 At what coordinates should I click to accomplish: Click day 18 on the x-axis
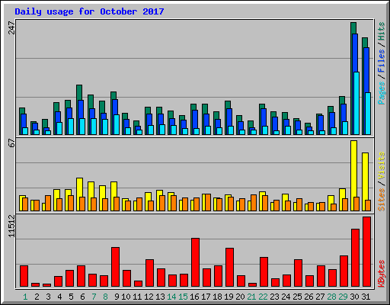point(217,297)
